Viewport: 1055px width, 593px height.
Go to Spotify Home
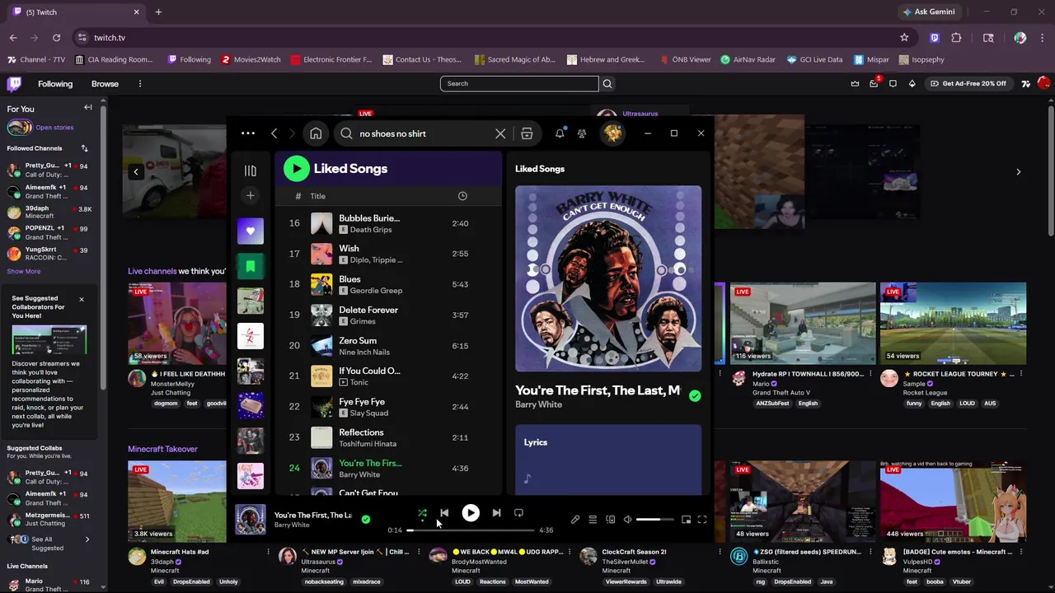tap(316, 133)
